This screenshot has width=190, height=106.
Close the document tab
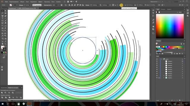tap(38, 8)
